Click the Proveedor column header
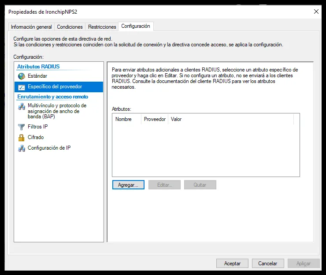The height and width of the screenshot is (275, 326). tap(155, 119)
